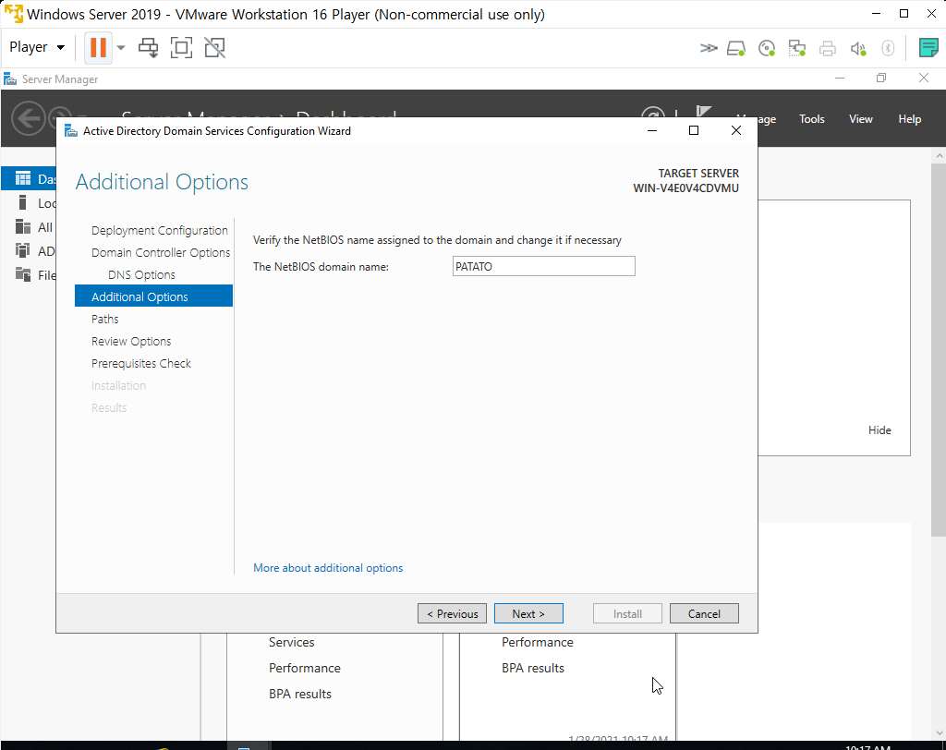Expand the VMware devices chevron arrows

(709, 48)
